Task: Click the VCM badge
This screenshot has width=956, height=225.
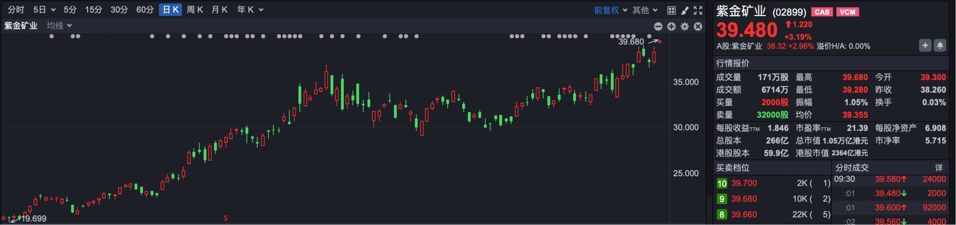Action: pyautogui.click(x=847, y=12)
